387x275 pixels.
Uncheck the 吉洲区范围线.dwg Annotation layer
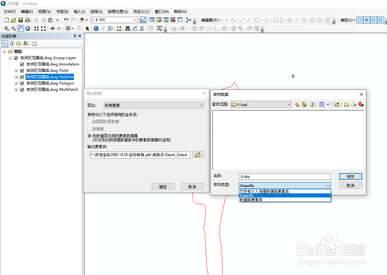pyautogui.click(x=22, y=64)
